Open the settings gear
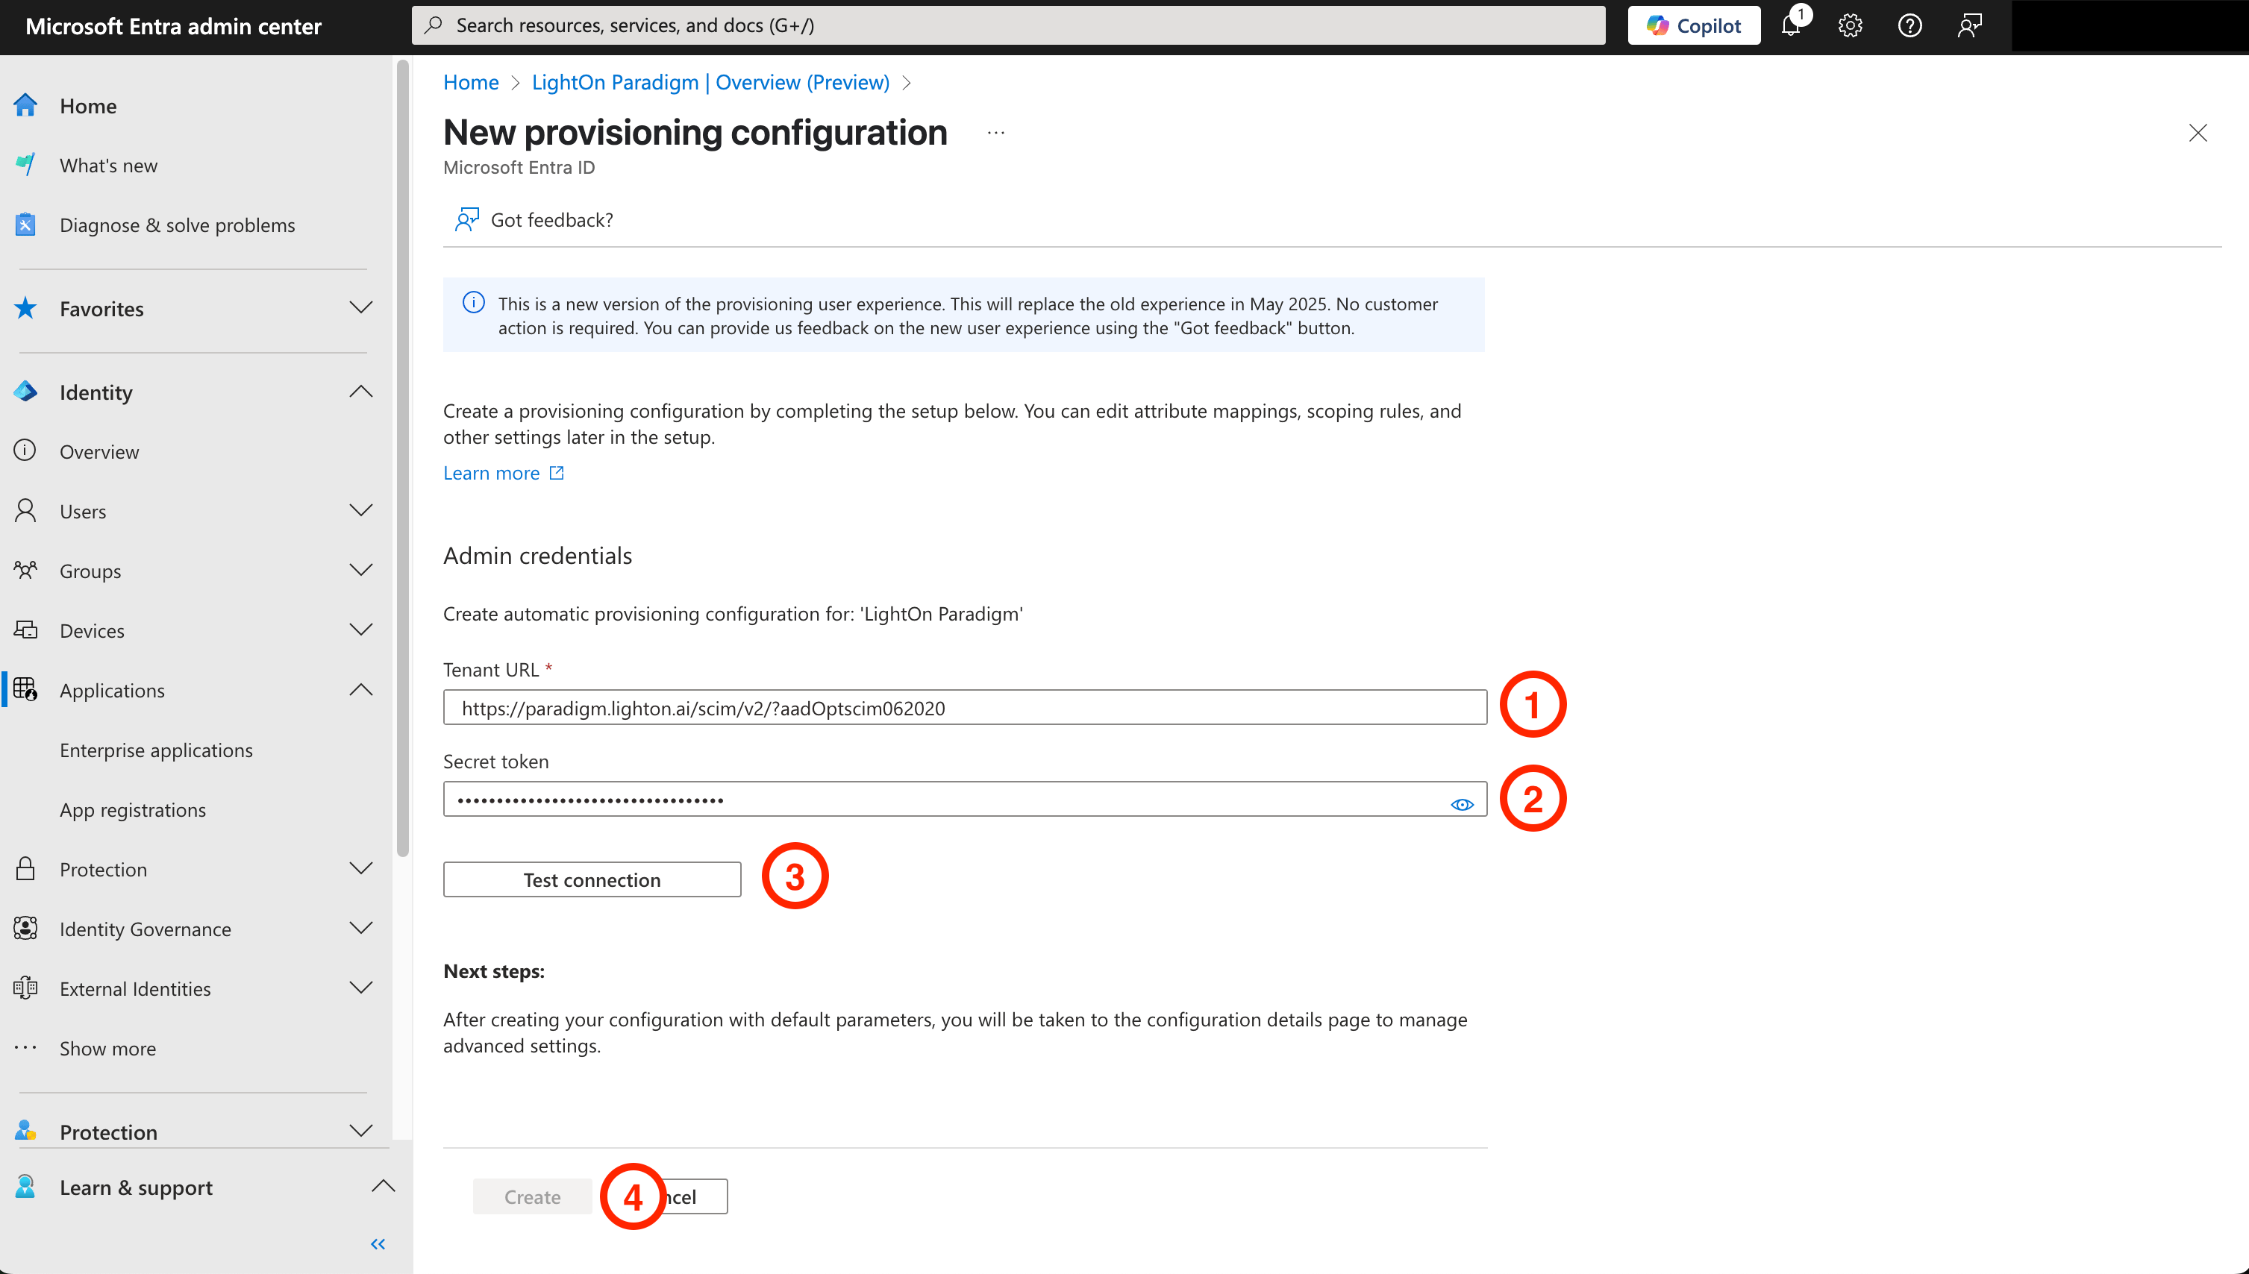 tap(1850, 25)
